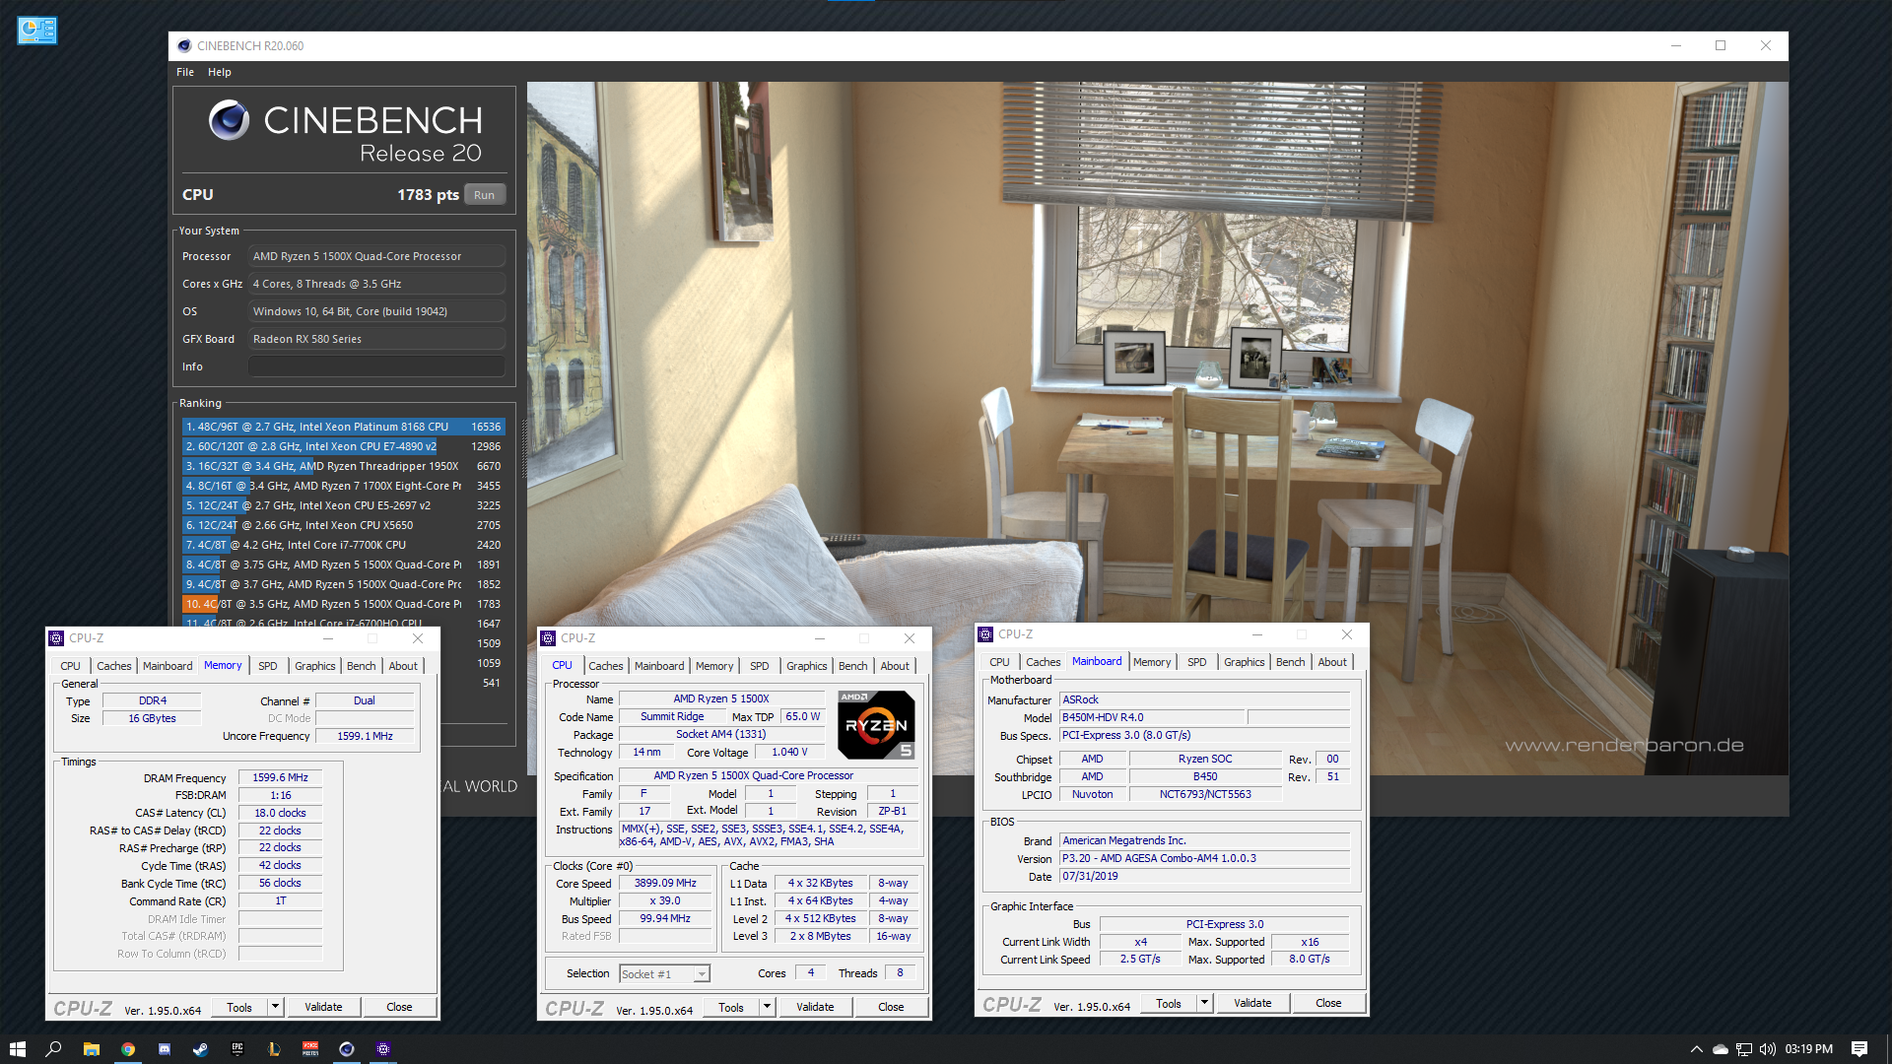The image size is (1892, 1064).
Task: Select highlighted ranking row scoring 1783
Action: (344, 604)
